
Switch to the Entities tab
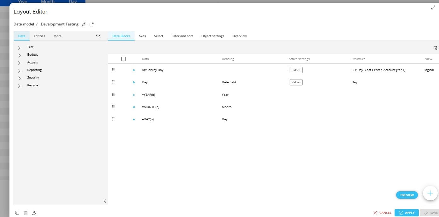coord(39,36)
